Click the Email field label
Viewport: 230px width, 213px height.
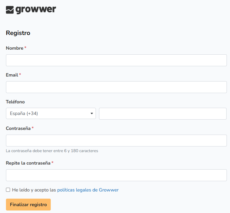pos(12,75)
